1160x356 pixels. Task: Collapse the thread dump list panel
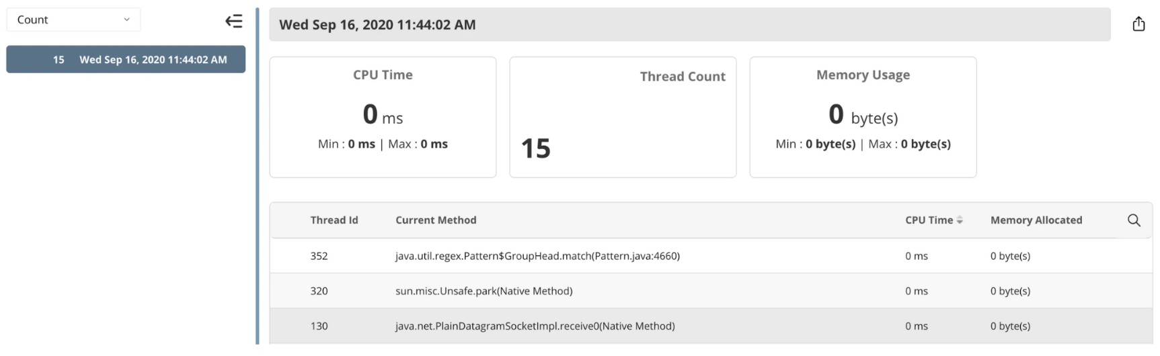point(233,21)
